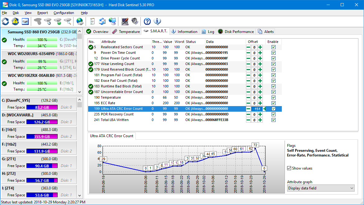The image size is (364, 205).
Task: Open the Disk menu
Action: point(16,13)
